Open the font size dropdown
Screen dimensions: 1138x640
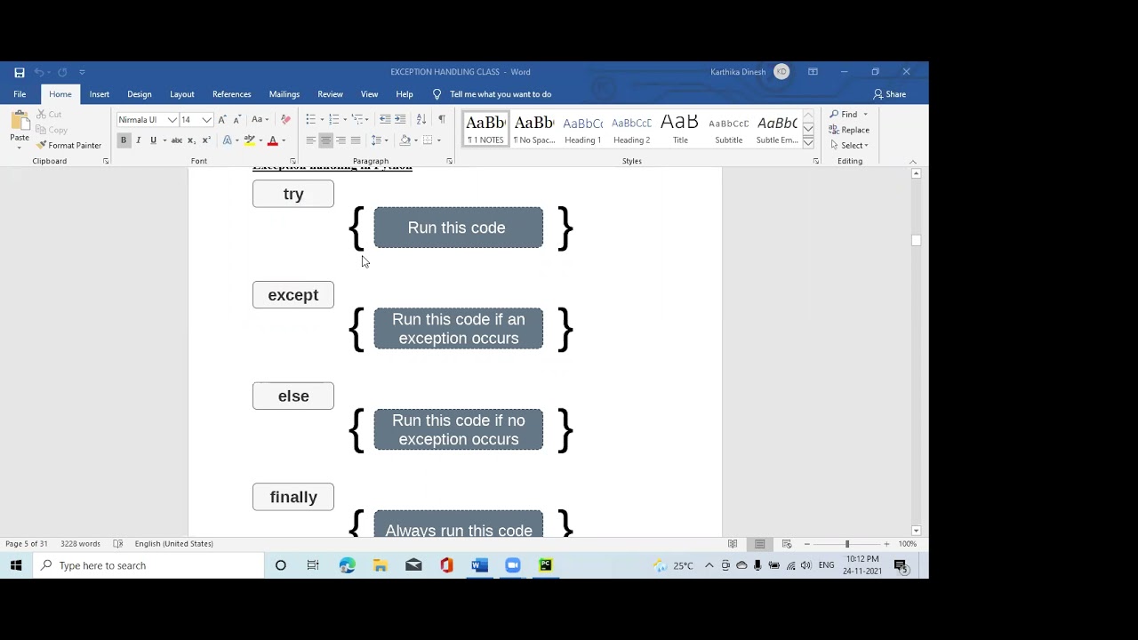pyautogui.click(x=207, y=120)
